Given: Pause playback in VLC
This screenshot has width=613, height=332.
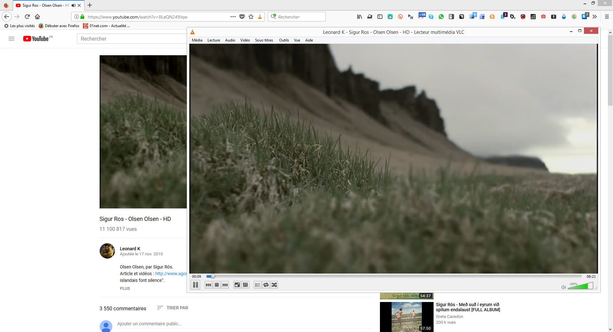Looking at the screenshot, I should (195, 285).
